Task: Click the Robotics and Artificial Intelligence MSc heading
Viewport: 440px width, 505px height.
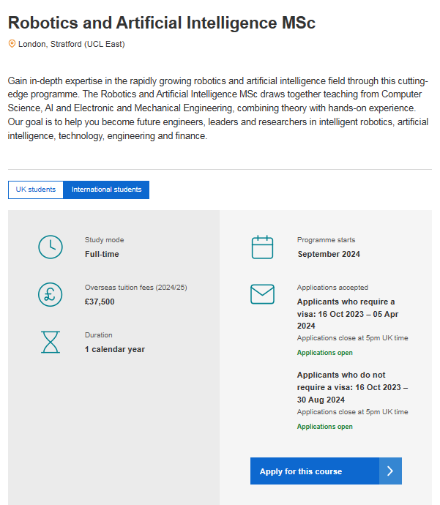Action: [x=162, y=23]
